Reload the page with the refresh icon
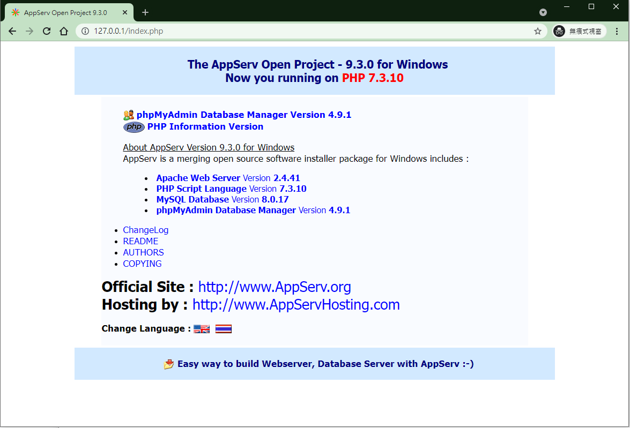Viewport: 630px width, 428px height. pyautogui.click(x=47, y=31)
